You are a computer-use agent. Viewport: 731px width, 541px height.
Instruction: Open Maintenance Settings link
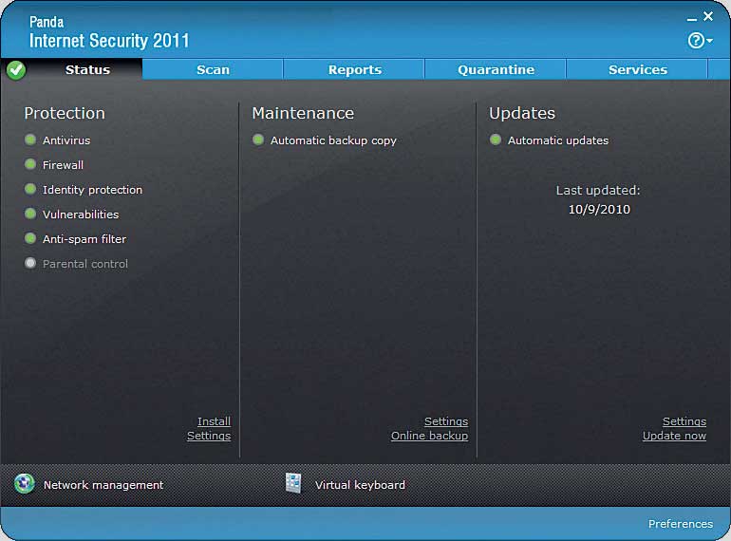[446, 421]
